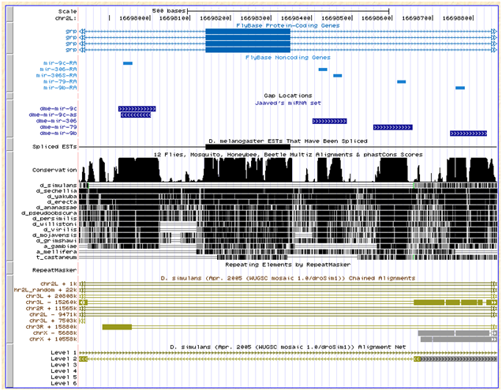Screen dimensions: 502x391
Task: Click the mir-79-RA gene block
Action: tap(401, 81)
